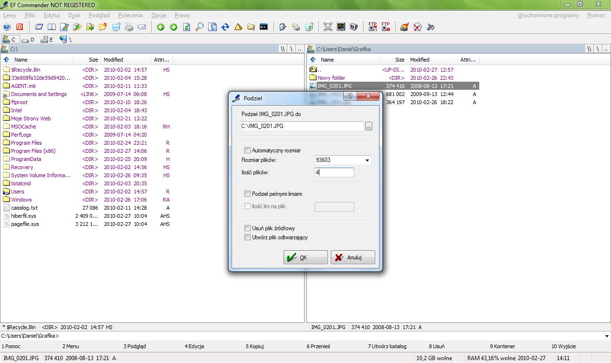The image size is (611, 363).
Task: Click the FTP connect toolbar icon
Action: pyautogui.click(x=373, y=27)
